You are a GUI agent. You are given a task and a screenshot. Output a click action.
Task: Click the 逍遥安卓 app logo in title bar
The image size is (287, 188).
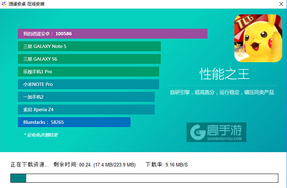pyautogui.click(x=4, y=4)
